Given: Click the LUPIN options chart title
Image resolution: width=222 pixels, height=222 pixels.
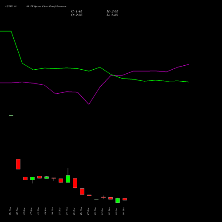Looking at the screenshot, I should tap(36, 6).
